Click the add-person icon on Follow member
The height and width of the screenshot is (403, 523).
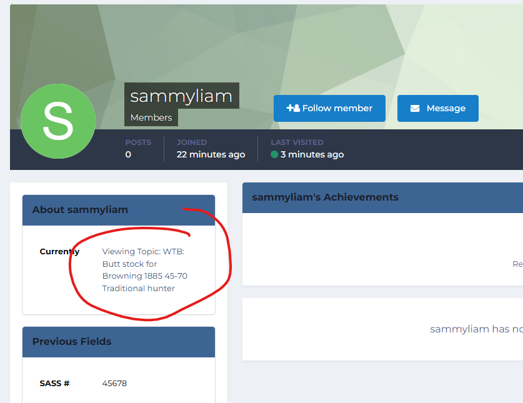click(292, 108)
